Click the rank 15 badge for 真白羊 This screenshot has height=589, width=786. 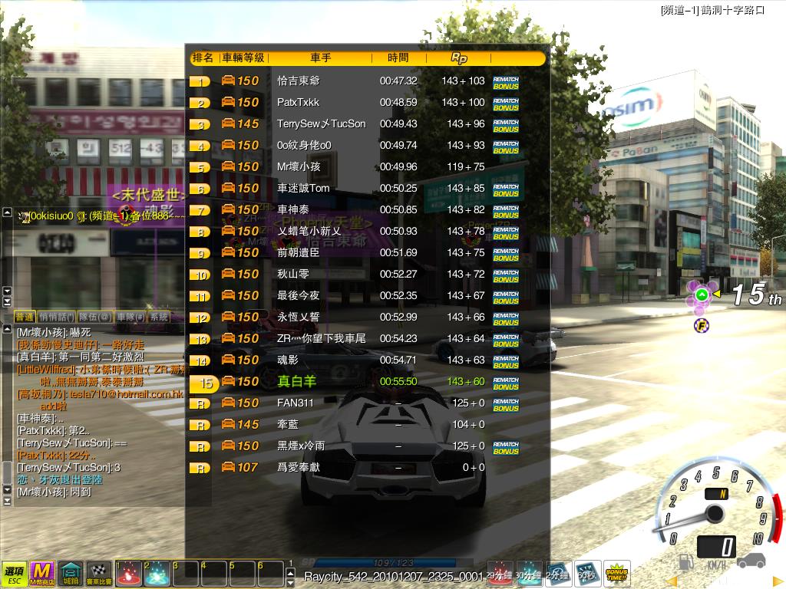click(203, 383)
